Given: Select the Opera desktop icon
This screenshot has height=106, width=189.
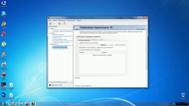Looking at the screenshot, I should (4, 34).
